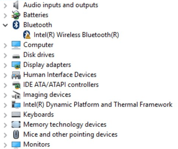The width and height of the screenshot is (178, 149).
Task: Select the Display adapters label
Action: click(x=47, y=65)
